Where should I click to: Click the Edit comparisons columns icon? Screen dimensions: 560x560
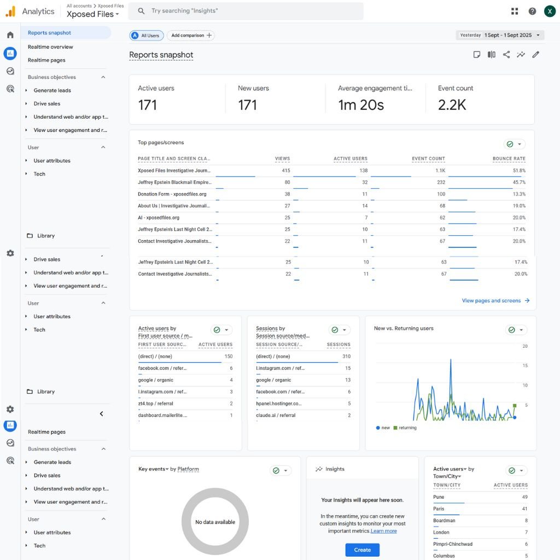coord(492,55)
